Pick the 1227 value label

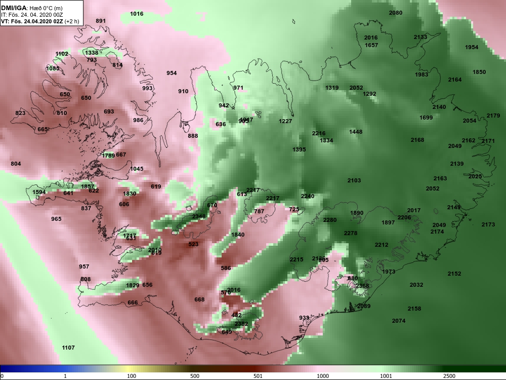285,121
